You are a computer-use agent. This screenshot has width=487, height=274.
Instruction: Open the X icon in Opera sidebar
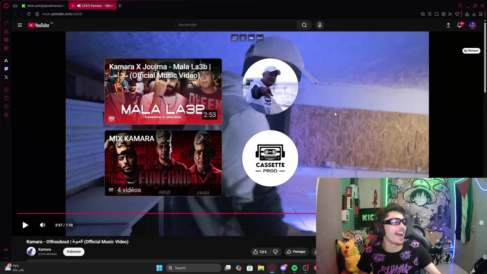point(6,77)
